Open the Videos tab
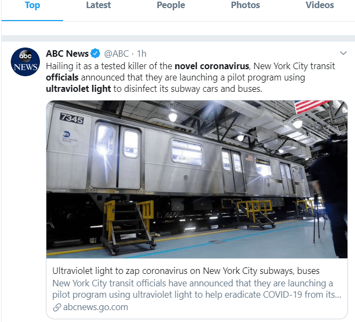The height and width of the screenshot is (322, 355). click(320, 5)
